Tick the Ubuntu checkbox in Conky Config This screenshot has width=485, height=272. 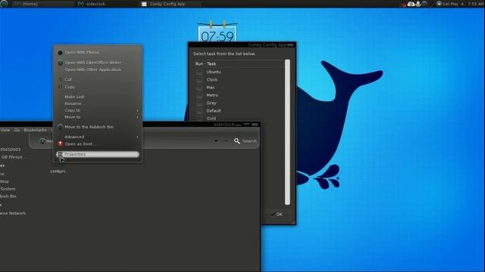(x=199, y=72)
